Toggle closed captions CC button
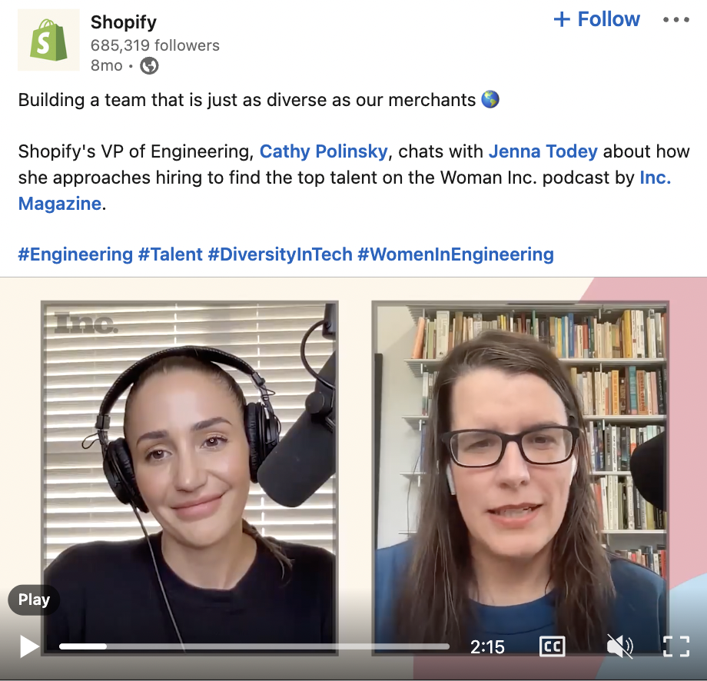The width and height of the screenshot is (707, 681). click(552, 646)
